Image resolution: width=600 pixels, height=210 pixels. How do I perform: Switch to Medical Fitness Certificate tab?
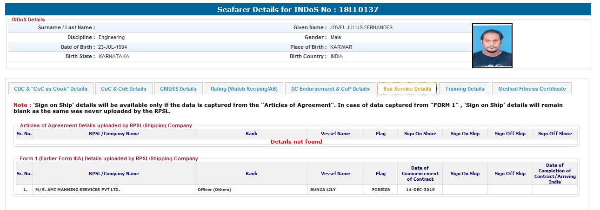click(532, 89)
